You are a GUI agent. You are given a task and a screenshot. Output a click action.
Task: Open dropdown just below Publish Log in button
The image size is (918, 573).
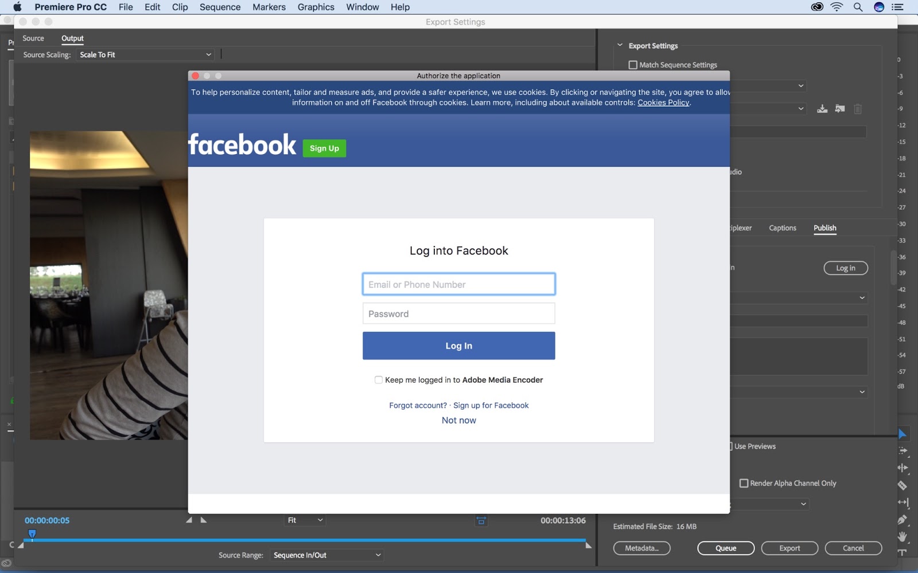click(x=799, y=297)
